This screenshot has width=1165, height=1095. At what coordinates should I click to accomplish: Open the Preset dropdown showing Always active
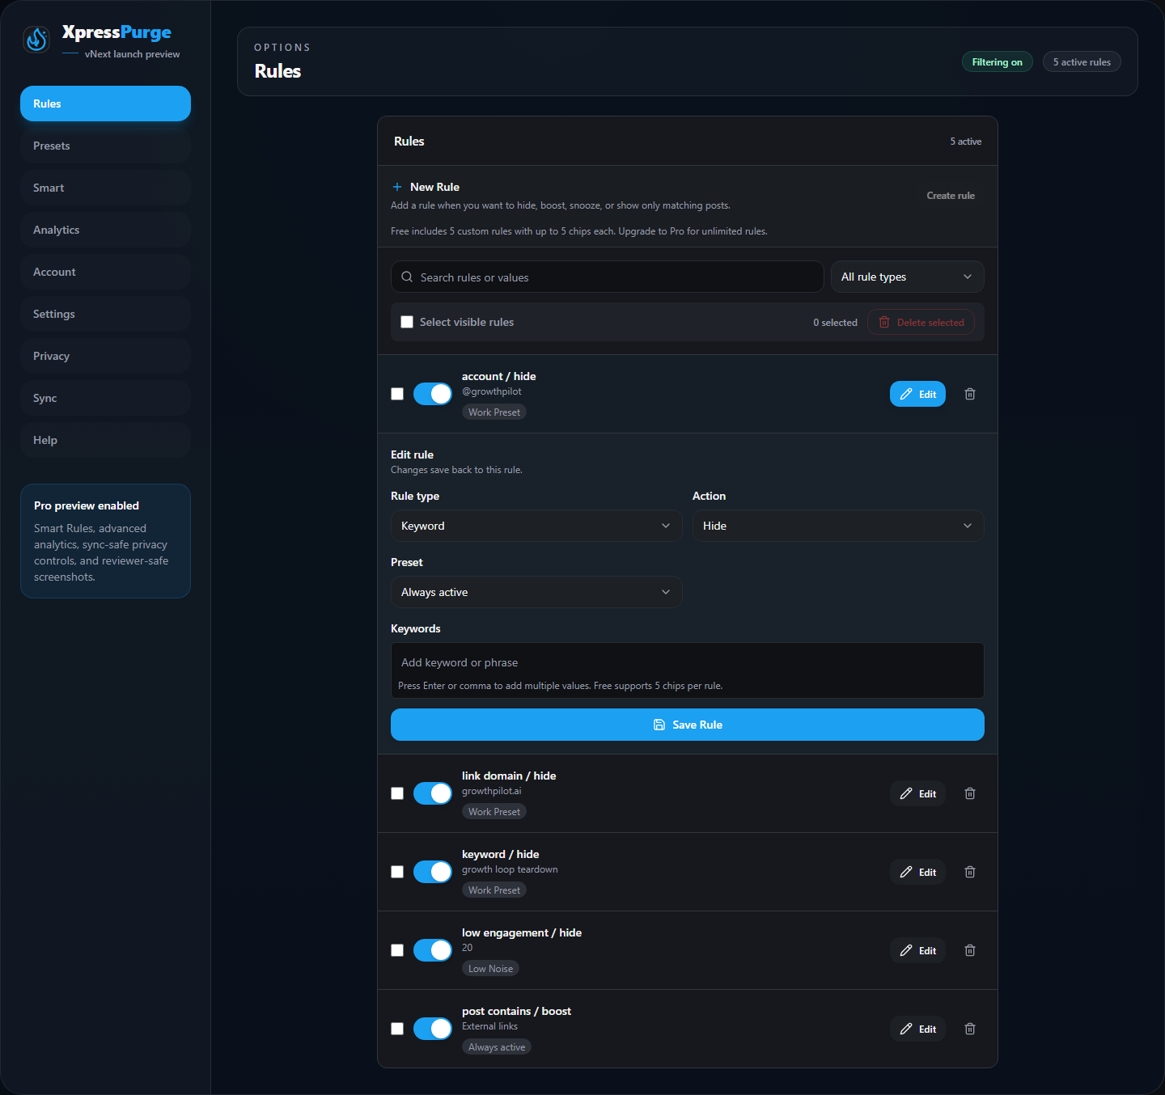point(536,592)
